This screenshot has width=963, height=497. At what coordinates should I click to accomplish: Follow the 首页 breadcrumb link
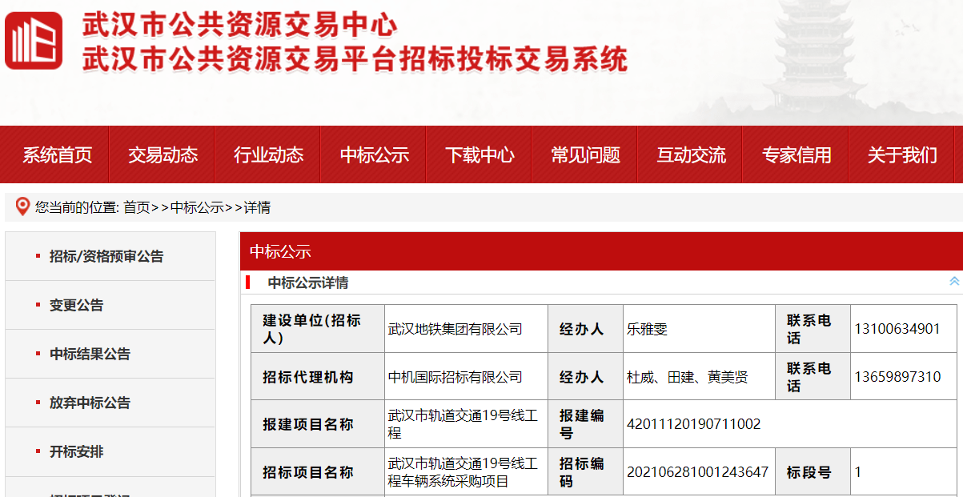pyautogui.click(x=136, y=207)
